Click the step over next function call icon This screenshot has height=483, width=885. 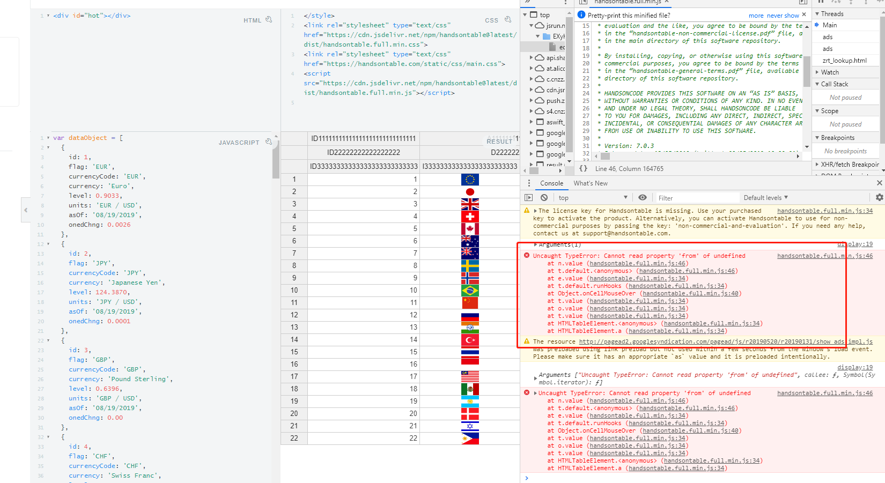point(836,2)
